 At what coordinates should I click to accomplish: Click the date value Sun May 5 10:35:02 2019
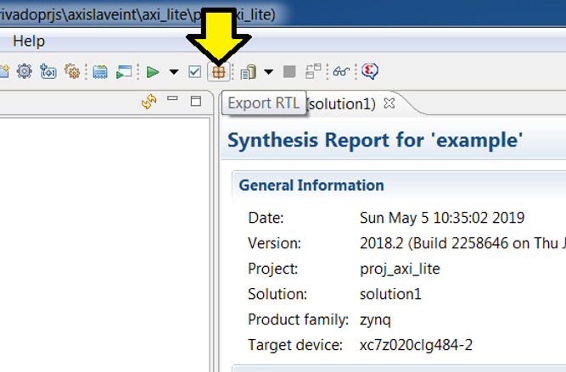(x=442, y=218)
